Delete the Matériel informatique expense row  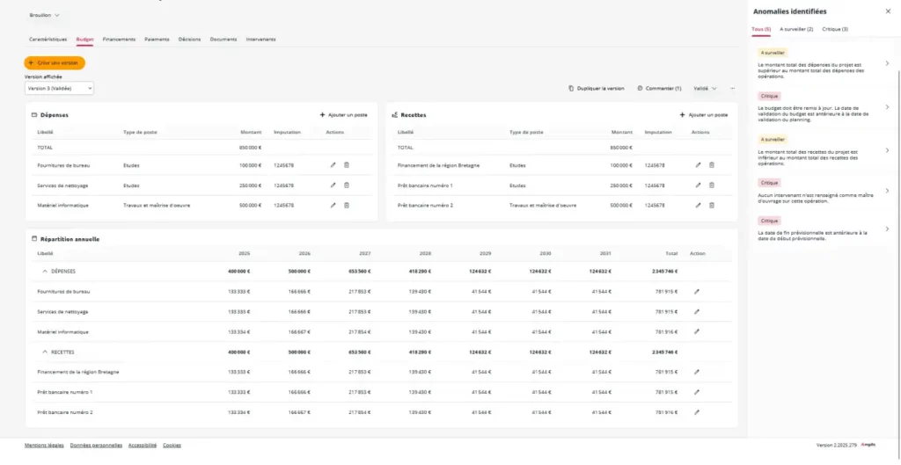click(347, 206)
